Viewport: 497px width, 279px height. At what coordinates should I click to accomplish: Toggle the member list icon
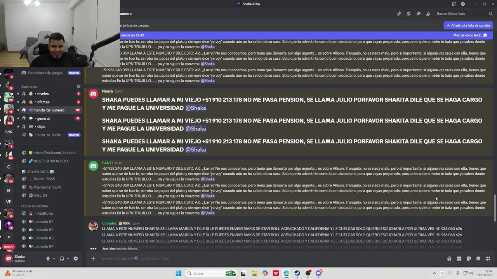coord(428,14)
